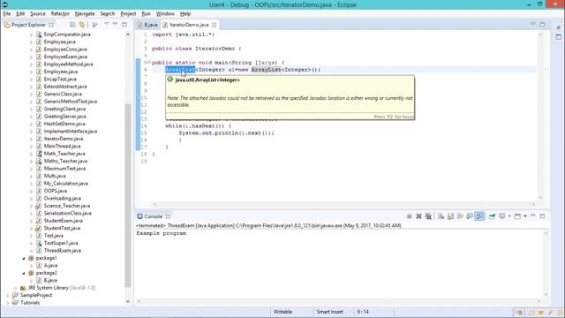Click Open Console icon
The width and height of the screenshot is (565, 318).
tap(517, 216)
